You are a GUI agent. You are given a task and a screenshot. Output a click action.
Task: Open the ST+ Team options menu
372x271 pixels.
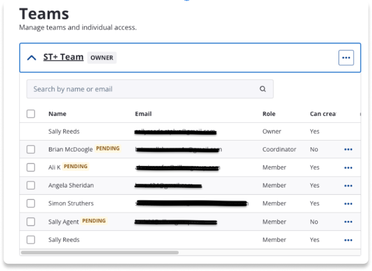[346, 58]
